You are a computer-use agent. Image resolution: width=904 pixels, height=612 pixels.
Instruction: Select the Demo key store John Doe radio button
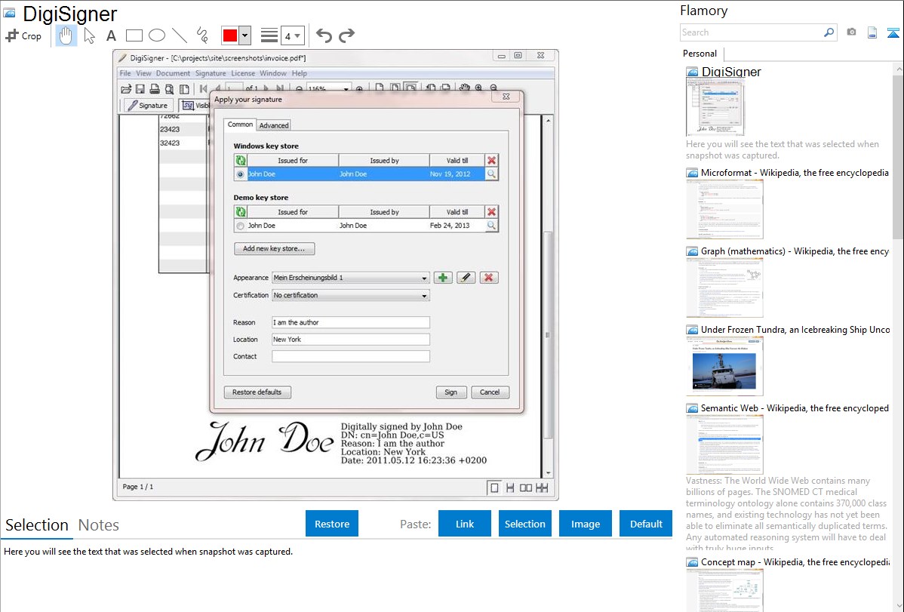coord(241,226)
